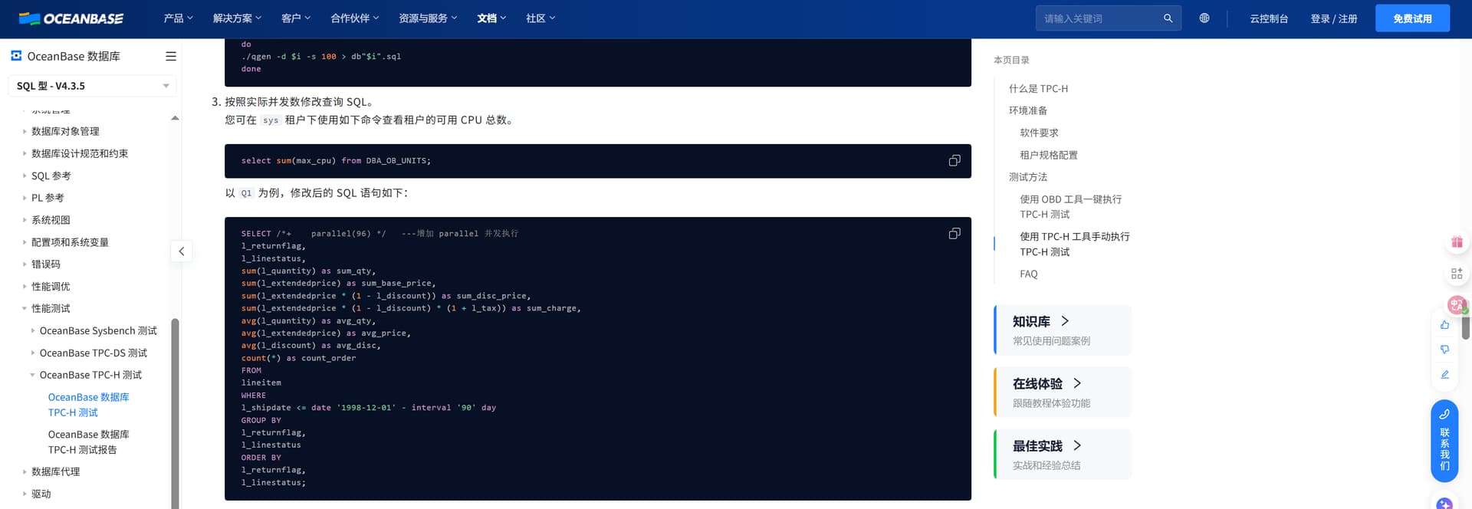
Task: Open the 客户 menu
Action: coord(296,18)
